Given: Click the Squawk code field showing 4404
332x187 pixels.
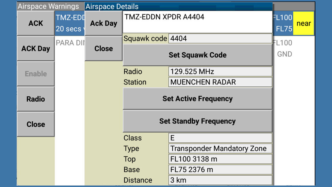Looking at the screenshot, I should point(220,39).
